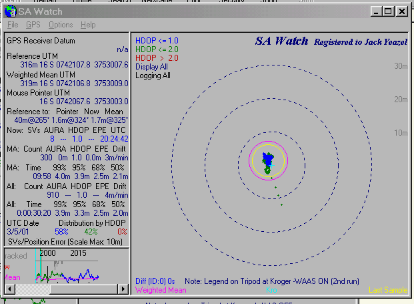Click the red HDOP > 2.0 legend entry

(x=157, y=58)
